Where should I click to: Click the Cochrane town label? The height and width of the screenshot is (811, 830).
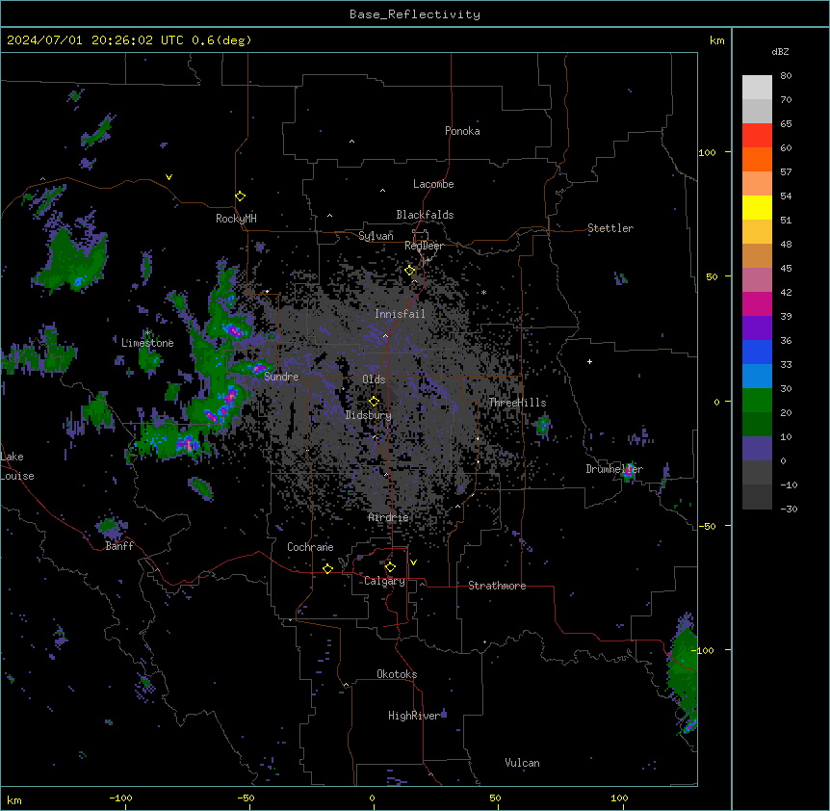(310, 547)
